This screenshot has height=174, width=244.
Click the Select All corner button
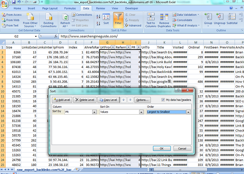pos(3,42)
